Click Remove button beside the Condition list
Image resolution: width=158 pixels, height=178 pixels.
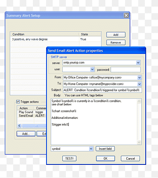click(116, 43)
